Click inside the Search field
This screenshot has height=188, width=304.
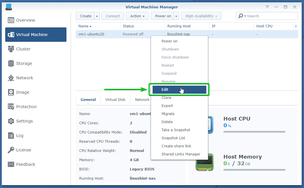coord(270,16)
